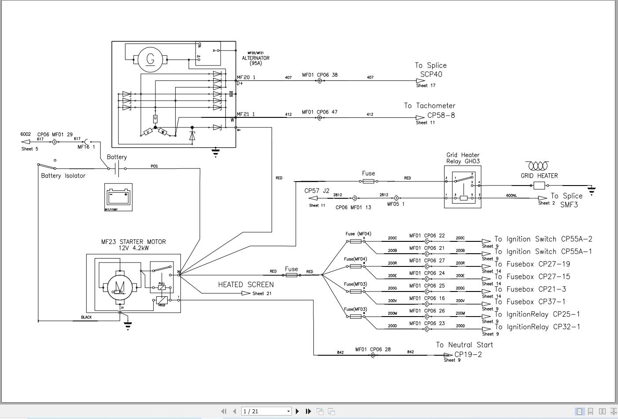This screenshot has height=419, width=618.
Task: Click the 'MF01 CP06 28' connector label
Action: pyautogui.click(x=373, y=350)
